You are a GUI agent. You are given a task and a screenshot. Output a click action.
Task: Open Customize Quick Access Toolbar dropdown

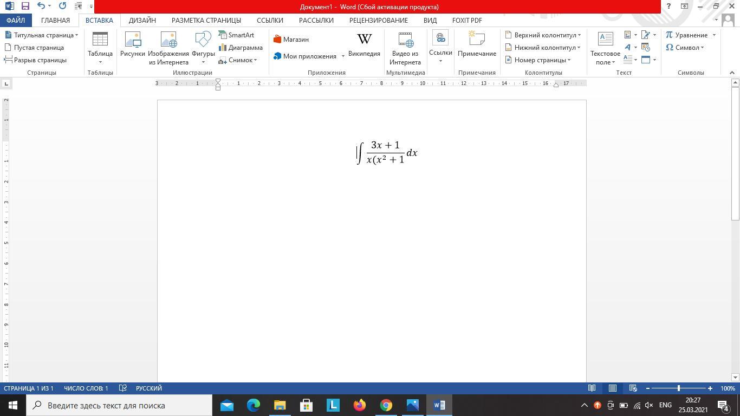(x=90, y=6)
